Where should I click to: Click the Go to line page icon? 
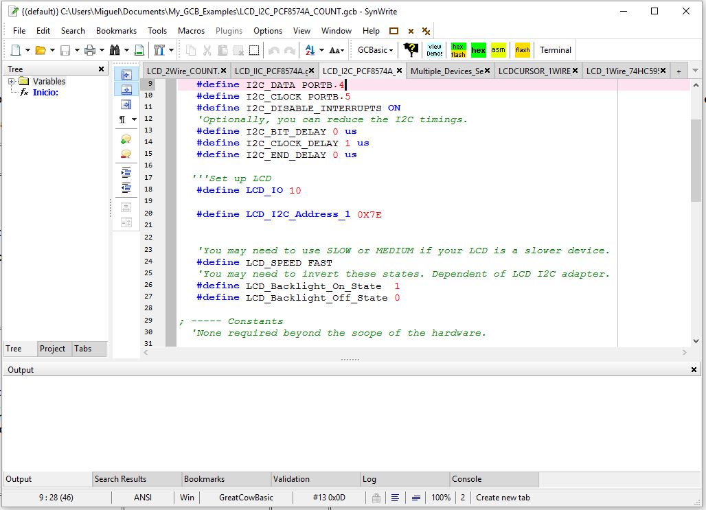pyautogui.click(x=139, y=50)
